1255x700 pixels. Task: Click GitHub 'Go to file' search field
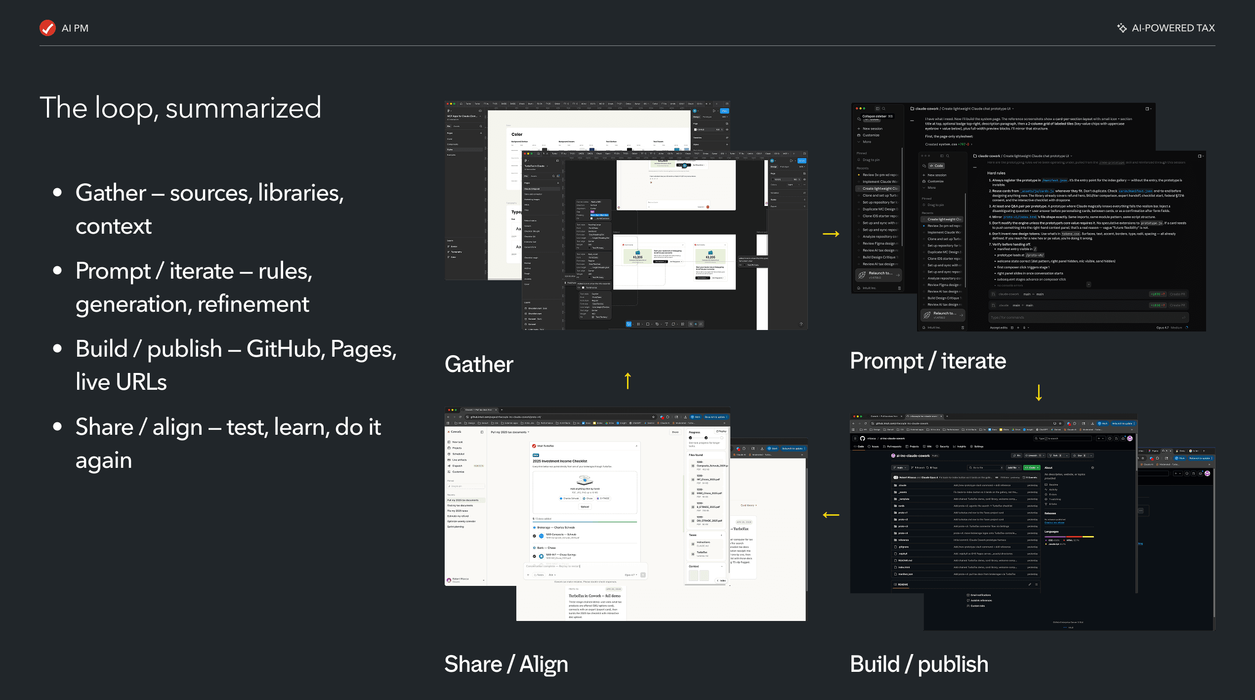[x=986, y=467]
